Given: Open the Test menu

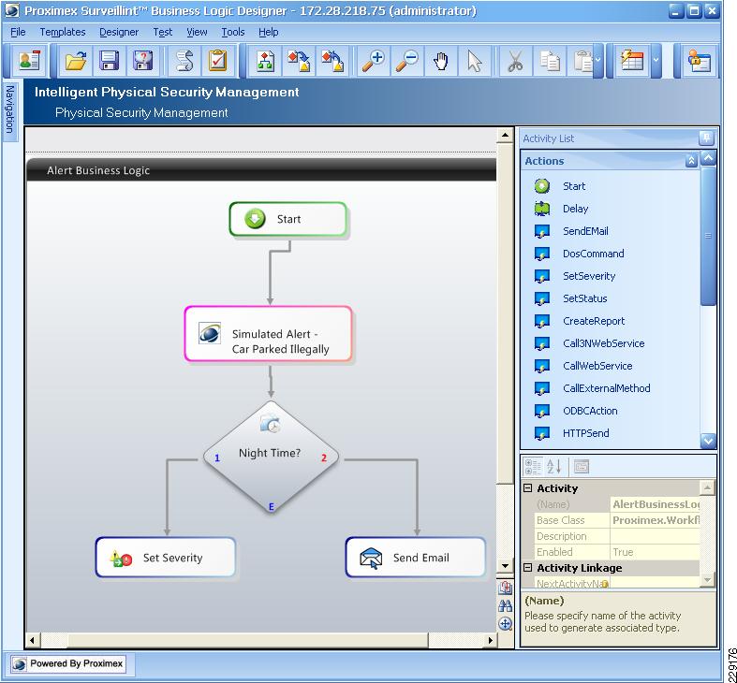Looking at the screenshot, I should [x=163, y=32].
